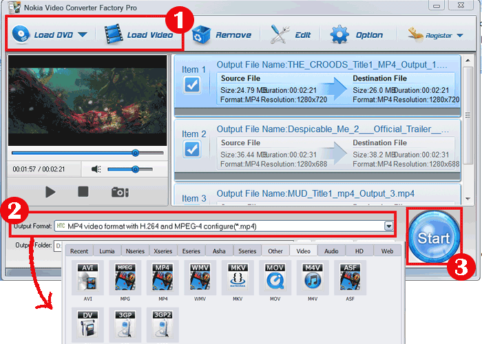
Task: Click the Option text label
Action: pos(369,35)
